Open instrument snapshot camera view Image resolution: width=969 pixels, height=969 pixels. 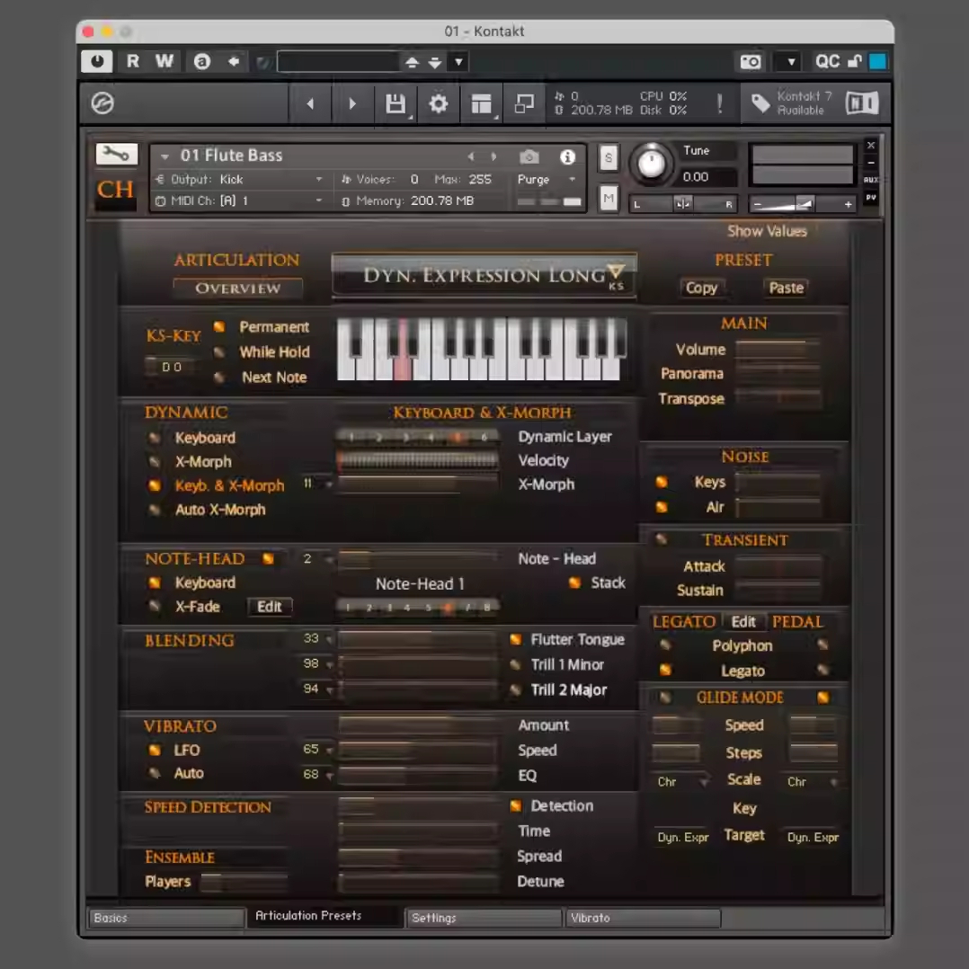click(x=529, y=157)
